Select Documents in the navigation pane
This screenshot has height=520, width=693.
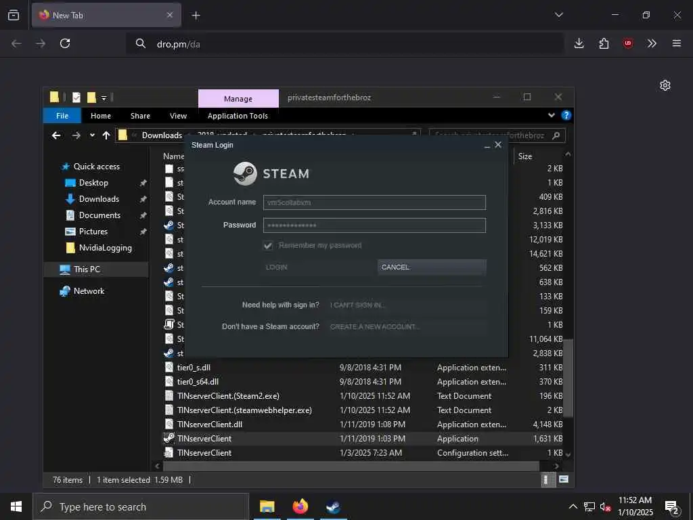99,215
